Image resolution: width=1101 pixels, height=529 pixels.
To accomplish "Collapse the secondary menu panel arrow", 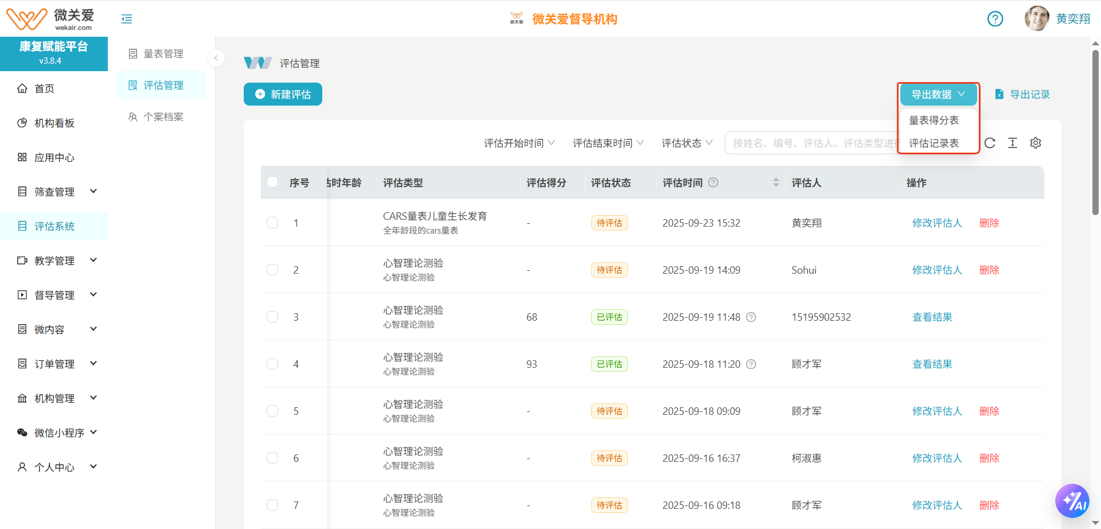I will (x=216, y=58).
